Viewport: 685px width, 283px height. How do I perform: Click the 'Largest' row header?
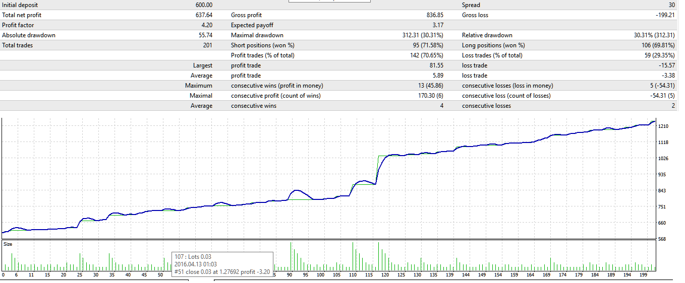203,65
